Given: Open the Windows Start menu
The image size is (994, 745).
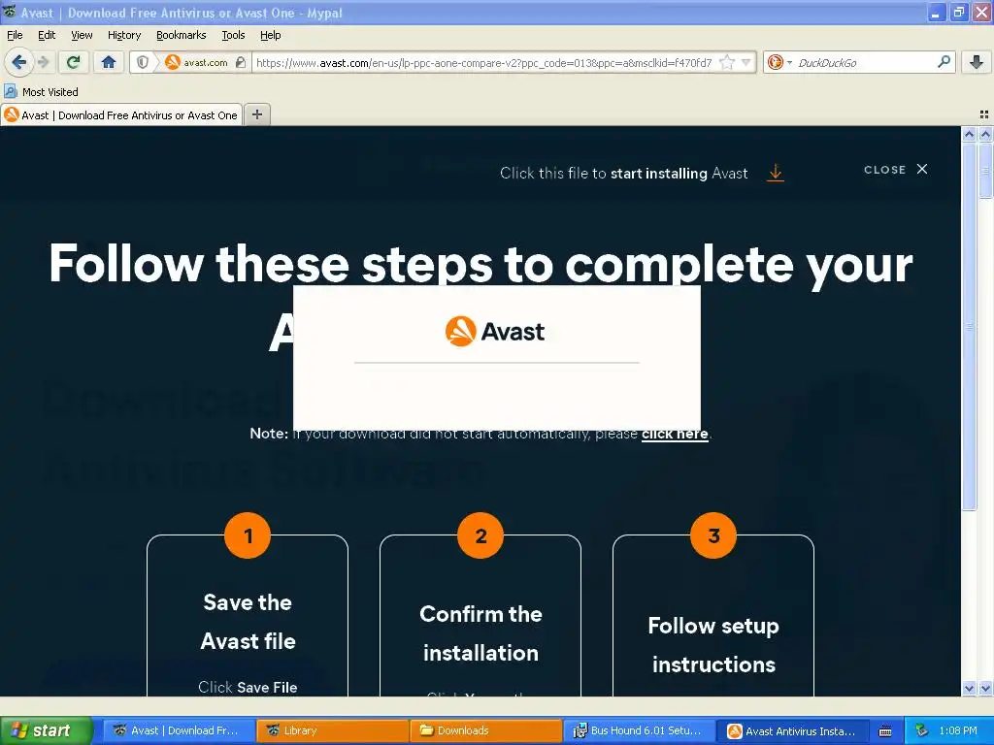Looking at the screenshot, I should pyautogui.click(x=47, y=730).
